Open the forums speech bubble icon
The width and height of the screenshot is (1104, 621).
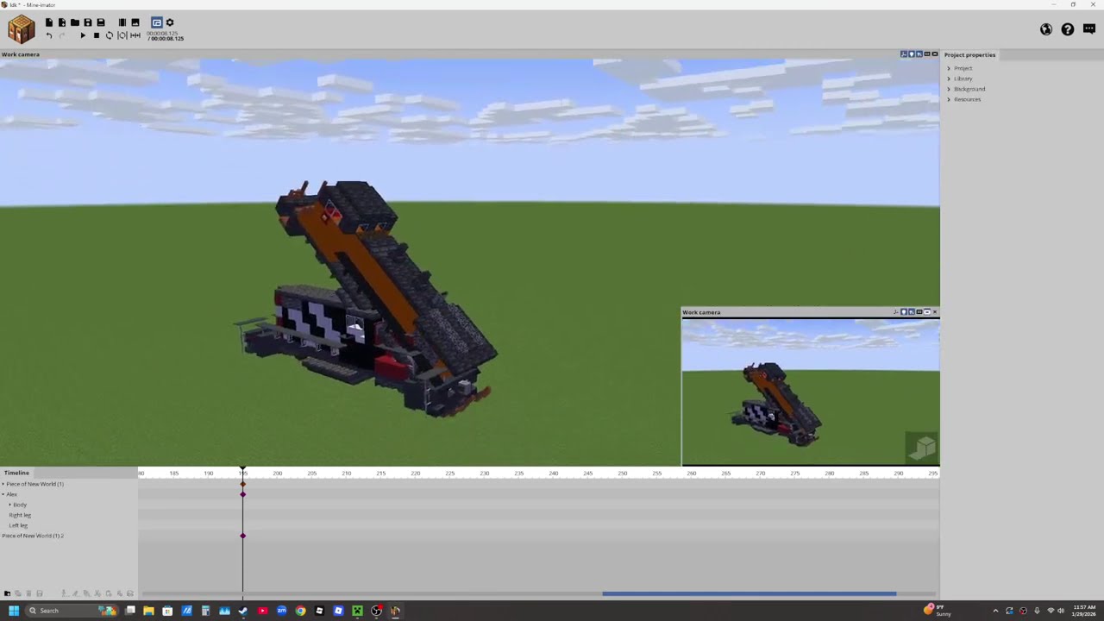click(1089, 29)
